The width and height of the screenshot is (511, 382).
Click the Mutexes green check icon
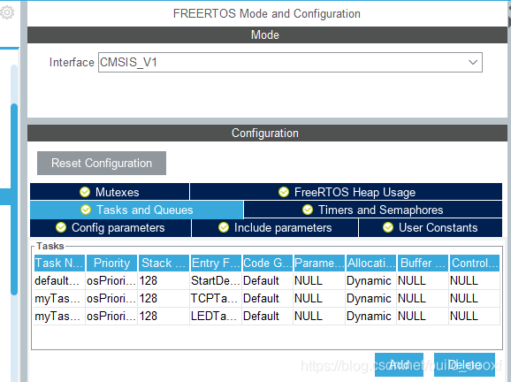85,192
